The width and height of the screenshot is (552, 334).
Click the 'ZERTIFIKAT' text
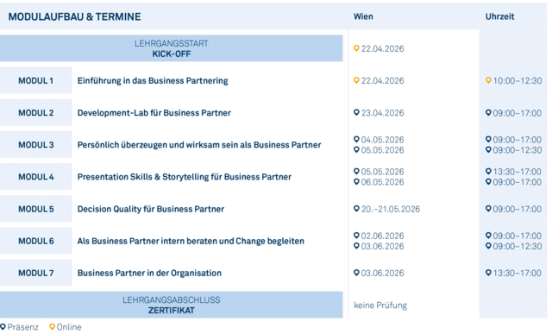172,311
